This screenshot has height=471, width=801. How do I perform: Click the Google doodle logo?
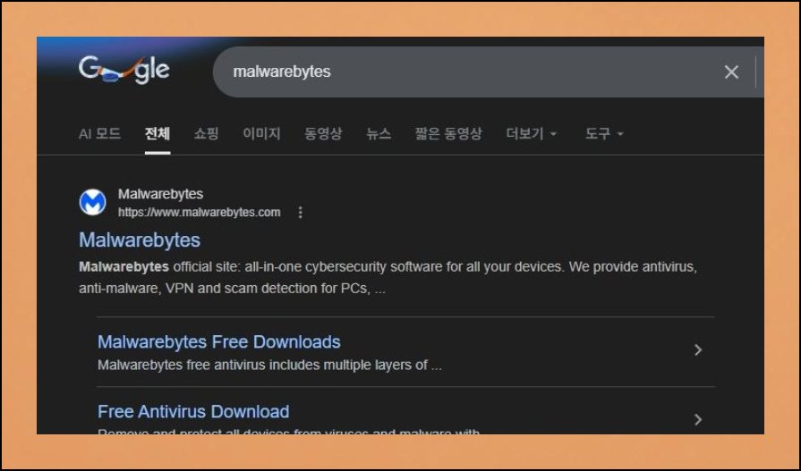pos(124,70)
